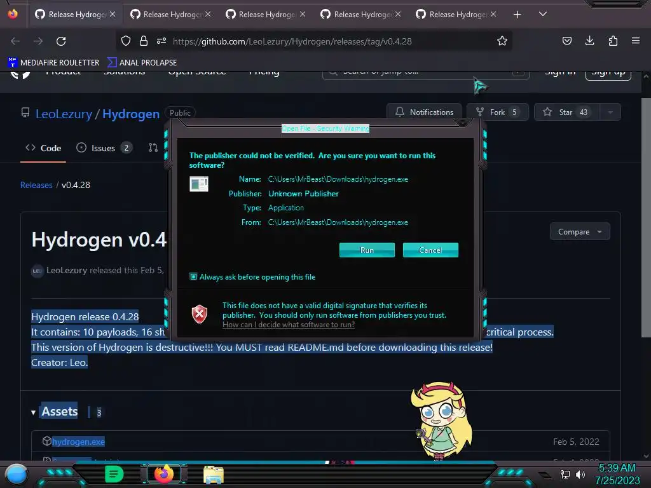Open the Firefox hamburger menu
Screen dimensions: 651x488
[636, 41]
